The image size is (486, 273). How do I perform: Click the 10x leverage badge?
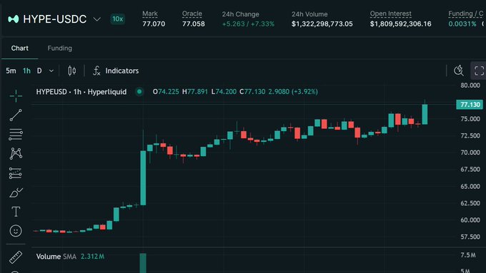click(118, 19)
